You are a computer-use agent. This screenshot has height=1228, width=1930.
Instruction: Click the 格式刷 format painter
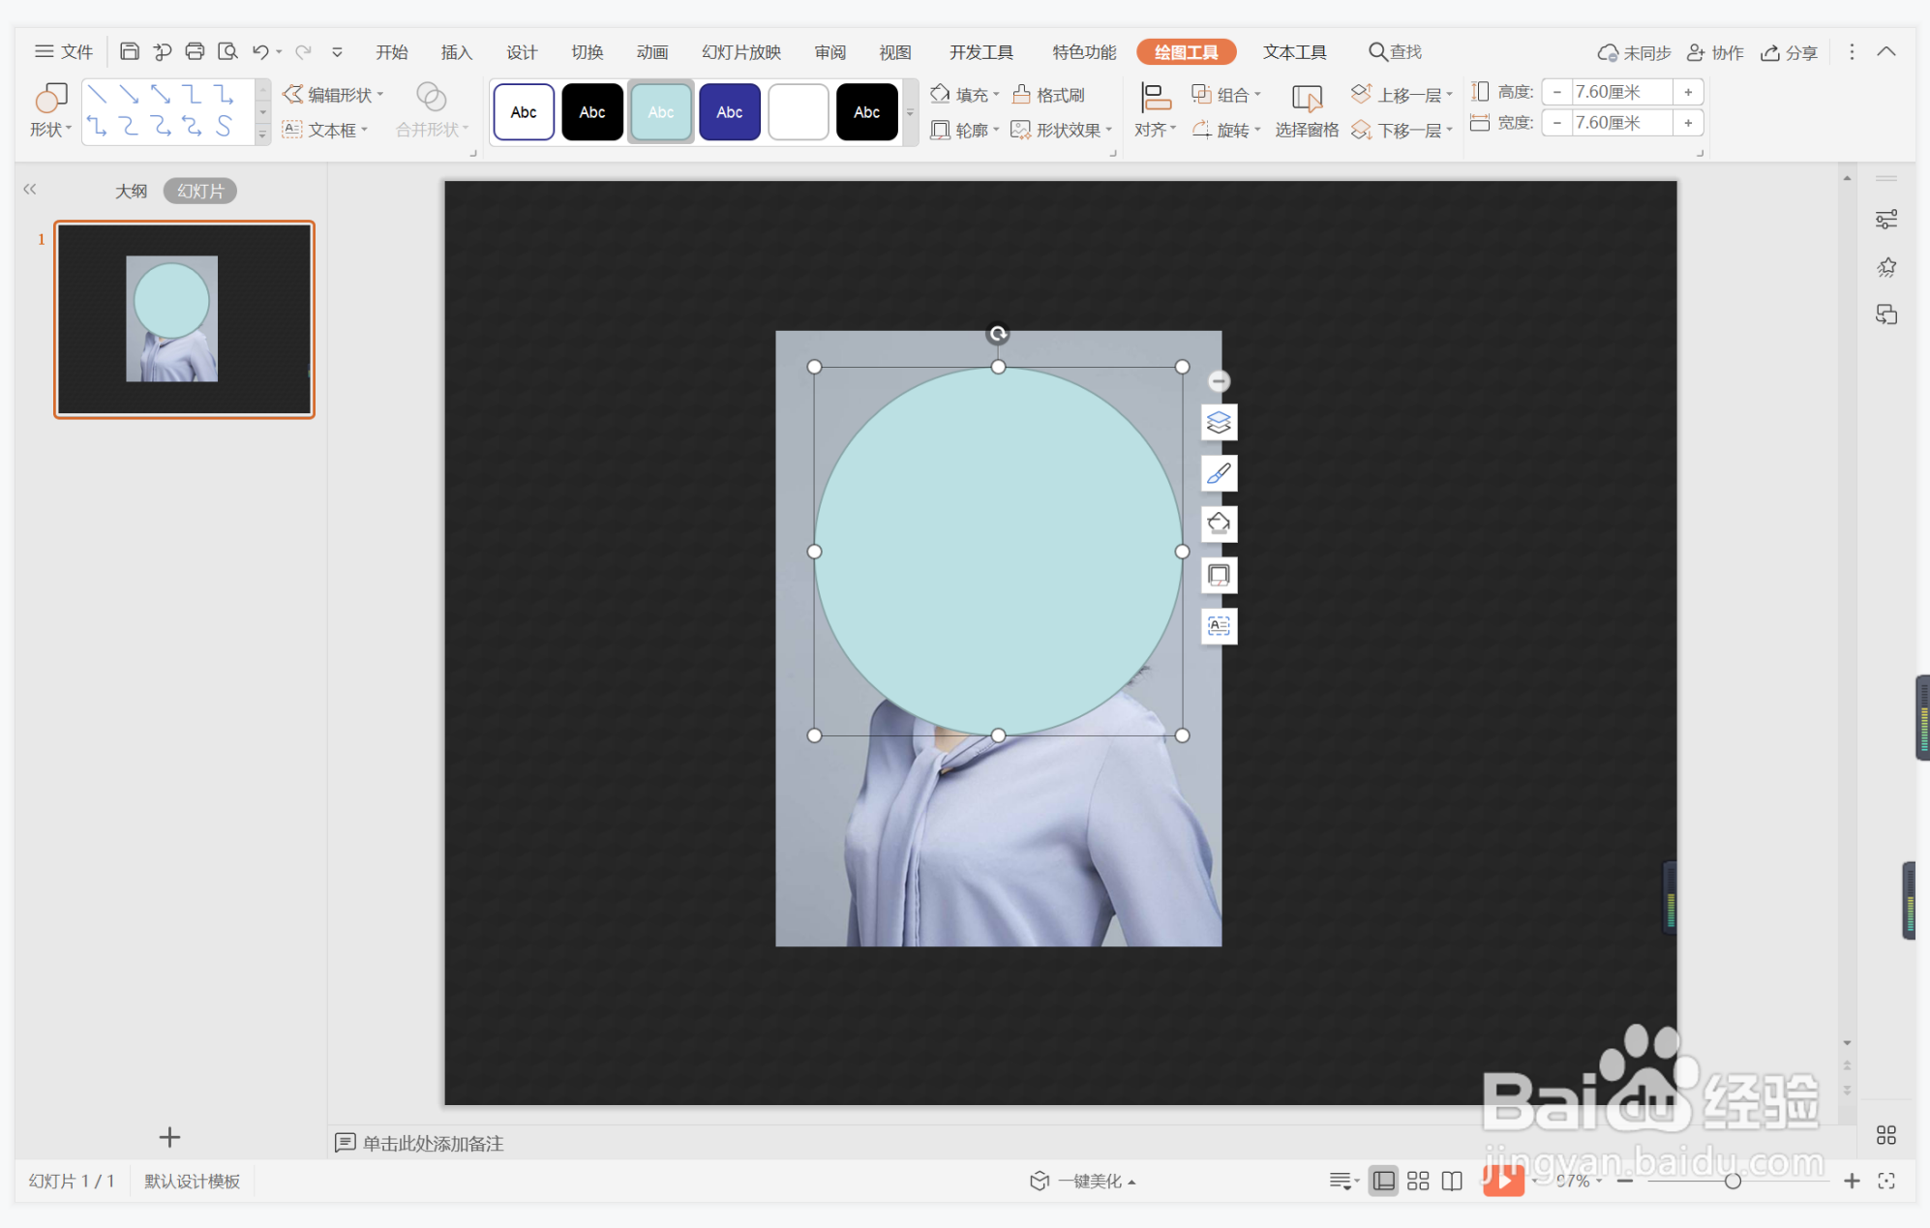(x=1048, y=95)
